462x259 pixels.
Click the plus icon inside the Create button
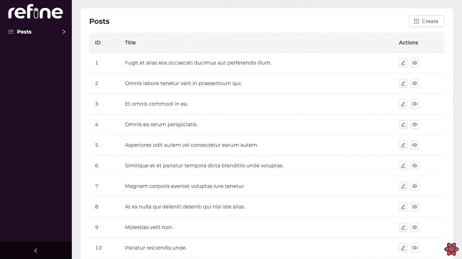[x=416, y=21]
